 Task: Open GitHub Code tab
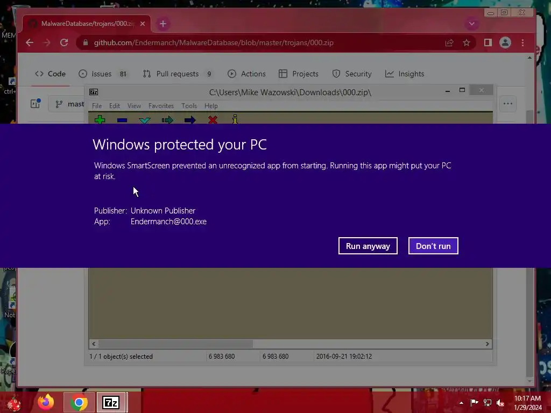(x=50, y=74)
